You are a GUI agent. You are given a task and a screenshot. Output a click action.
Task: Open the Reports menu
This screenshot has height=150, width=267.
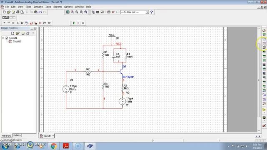tap(58, 7)
